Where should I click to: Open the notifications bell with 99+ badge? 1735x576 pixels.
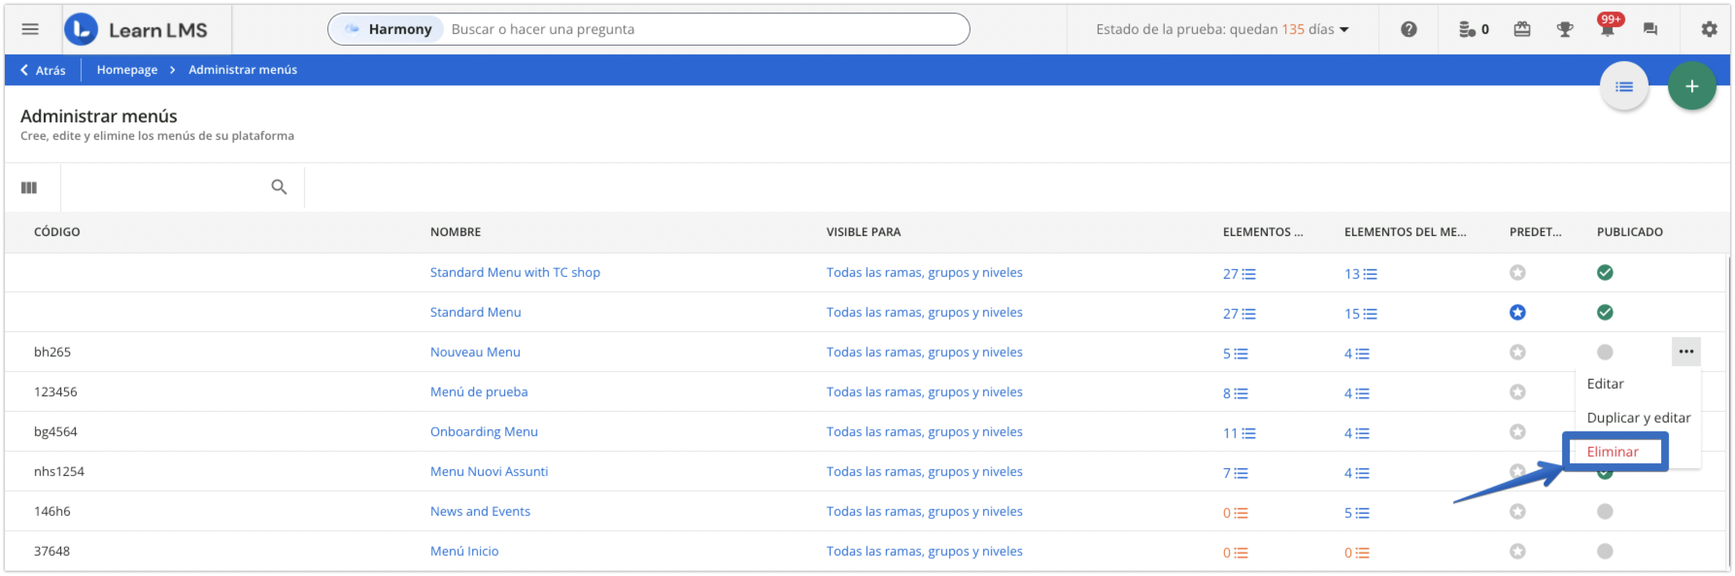point(1607,29)
